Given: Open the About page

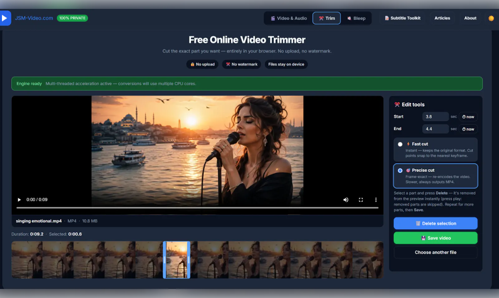Looking at the screenshot, I should [x=470, y=18].
